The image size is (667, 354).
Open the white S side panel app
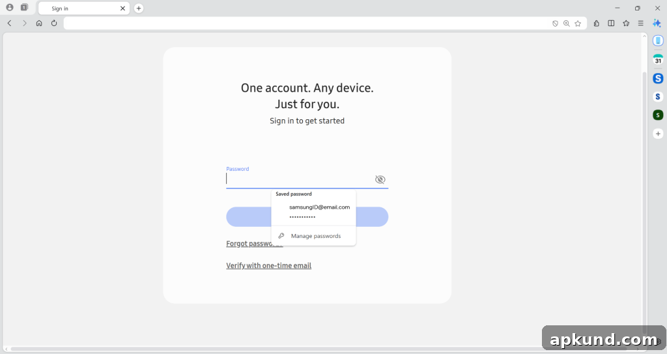click(658, 96)
